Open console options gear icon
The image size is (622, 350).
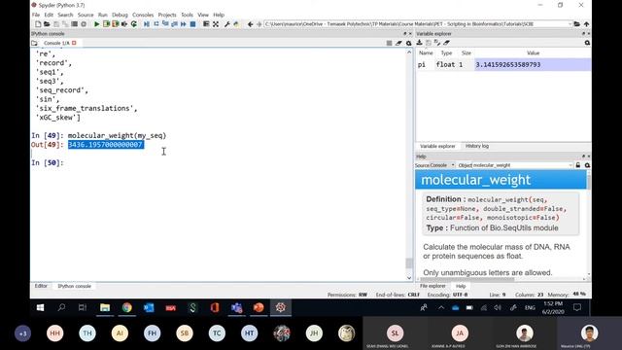[x=408, y=43]
